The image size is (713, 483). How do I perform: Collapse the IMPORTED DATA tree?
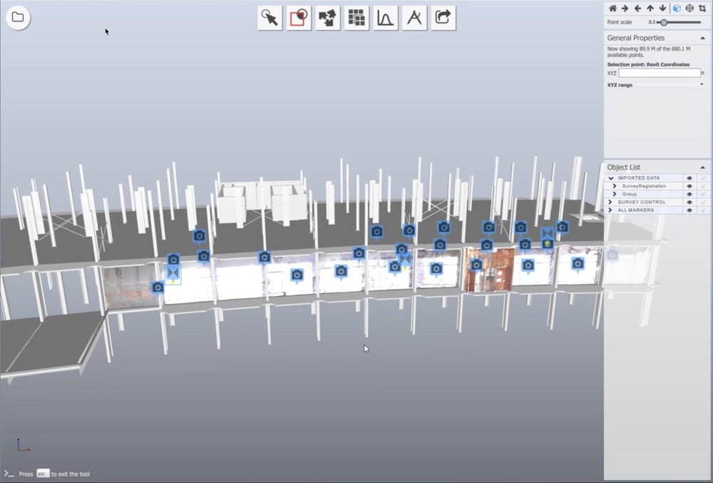[611, 178]
